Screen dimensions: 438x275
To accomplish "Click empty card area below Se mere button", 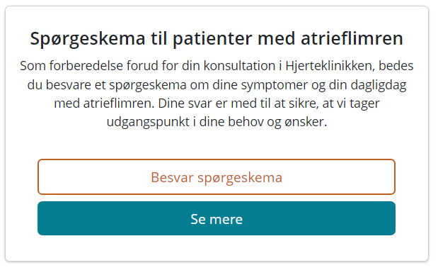I will 217,248.
